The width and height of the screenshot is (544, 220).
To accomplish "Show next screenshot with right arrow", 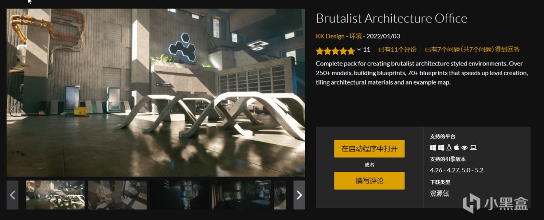I will [x=299, y=195].
